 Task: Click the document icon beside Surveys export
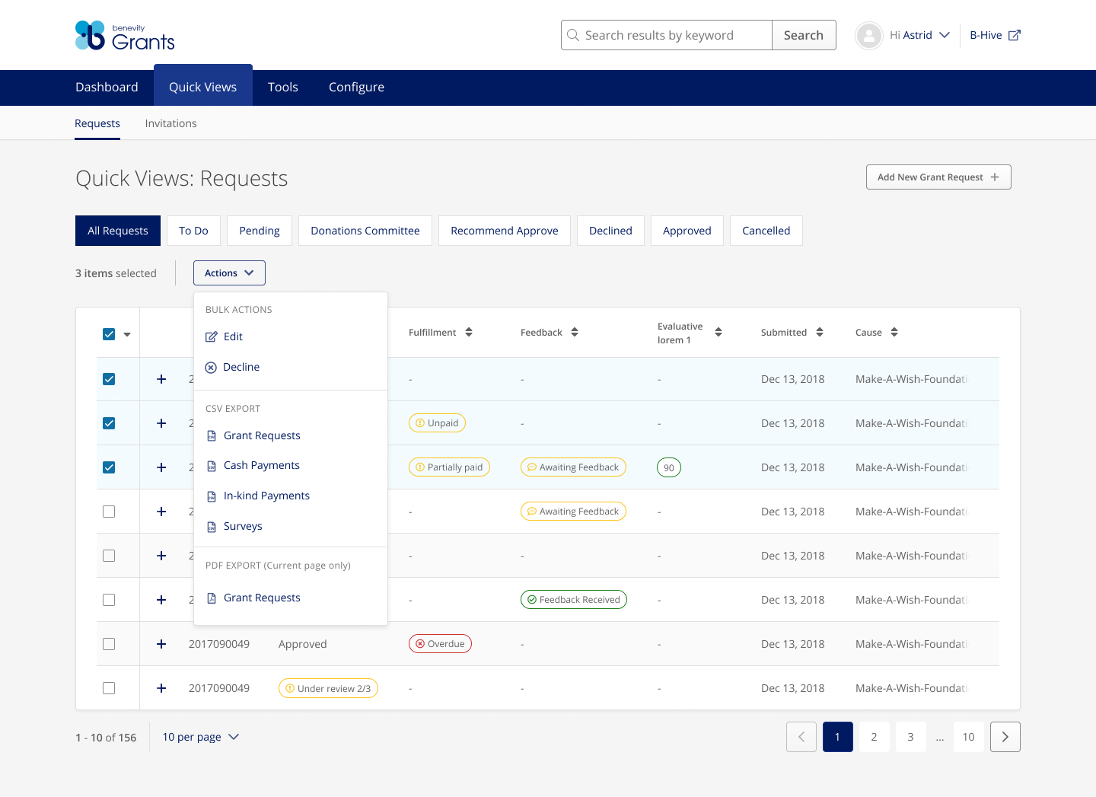pyautogui.click(x=211, y=525)
